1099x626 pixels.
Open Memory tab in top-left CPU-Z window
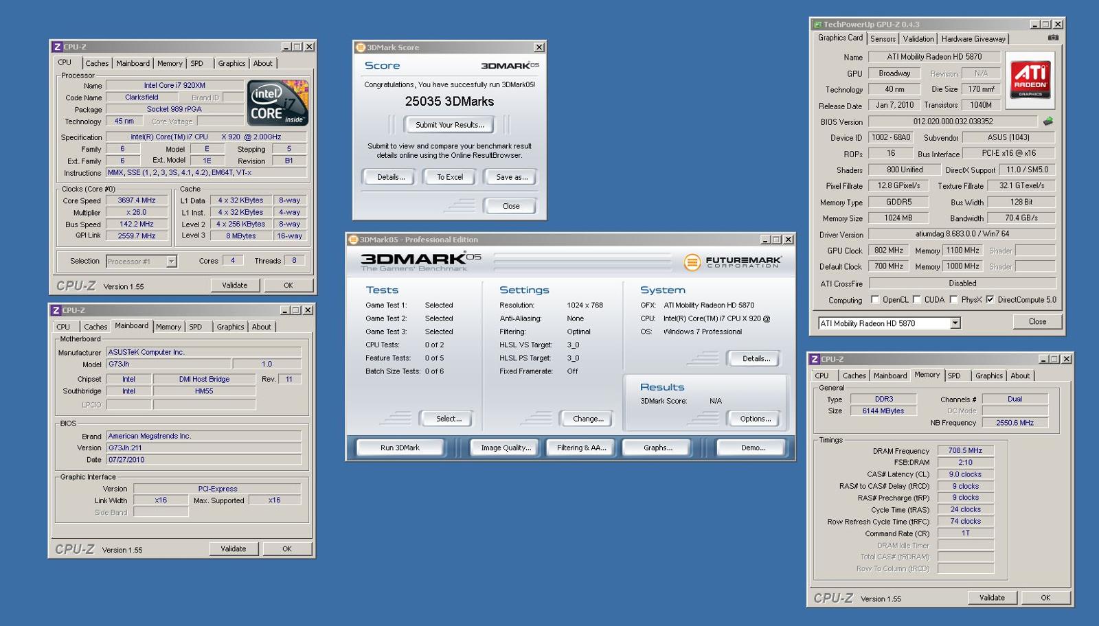[x=170, y=63]
